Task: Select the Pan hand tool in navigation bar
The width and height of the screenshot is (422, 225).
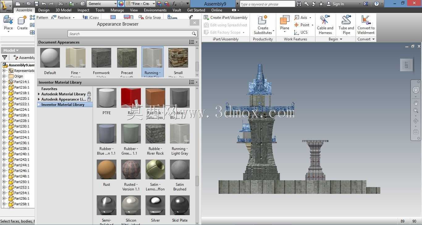Action: [416, 103]
